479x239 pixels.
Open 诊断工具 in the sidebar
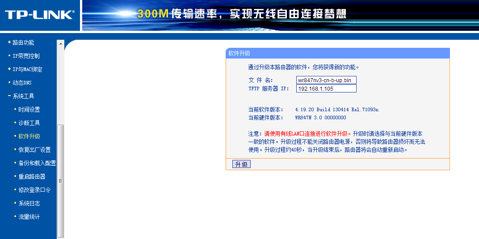click(29, 123)
